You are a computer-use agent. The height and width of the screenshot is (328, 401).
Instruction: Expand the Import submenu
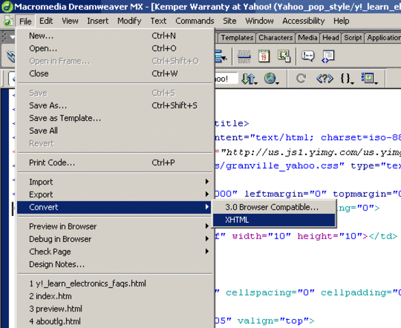click(x=115, y=182)
